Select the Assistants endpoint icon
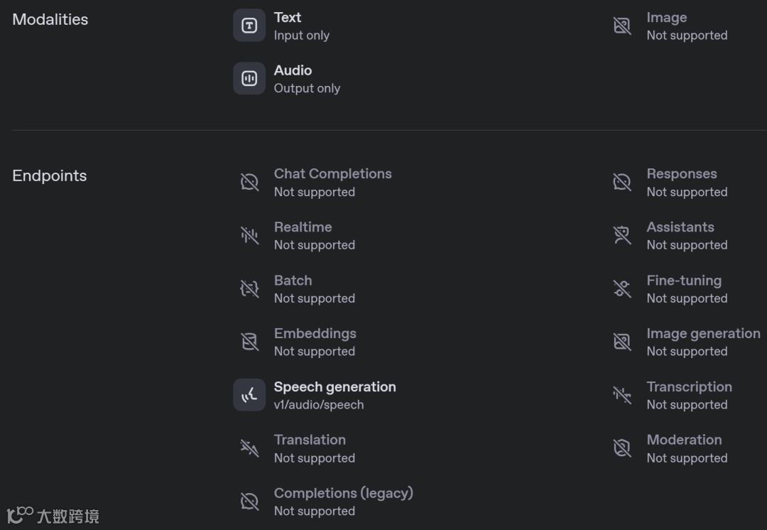The height and width of the screenshot is (530, 767). (622, 235)
